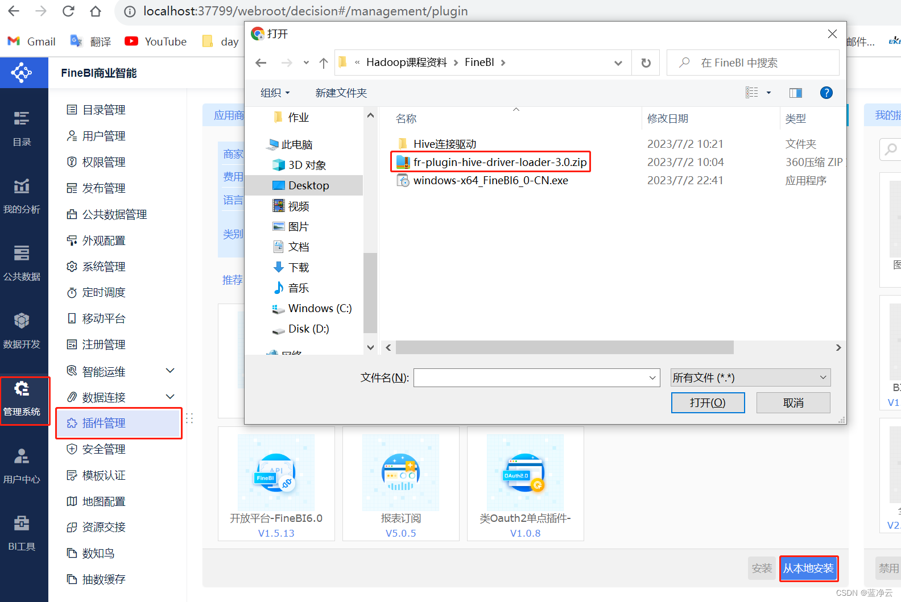Select 此电脑 in navigation tree
Image resolution: width=901 pixels, height=602 pixels.
(x=291, y=144)
